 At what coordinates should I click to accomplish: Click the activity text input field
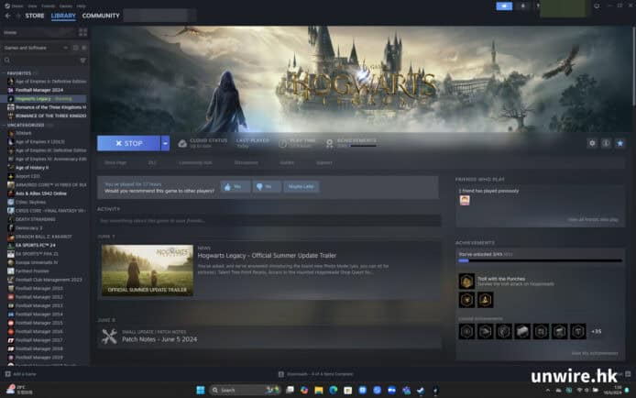point(269,221)
